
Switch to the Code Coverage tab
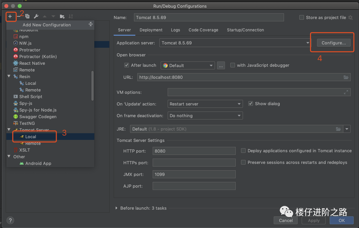(203, 30)
